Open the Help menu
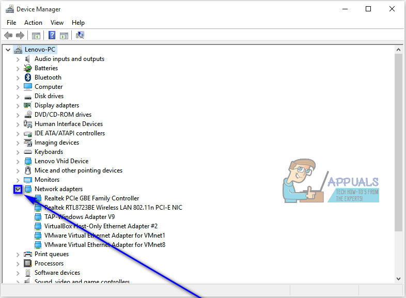The image size is (406, 298). [78, 23]
